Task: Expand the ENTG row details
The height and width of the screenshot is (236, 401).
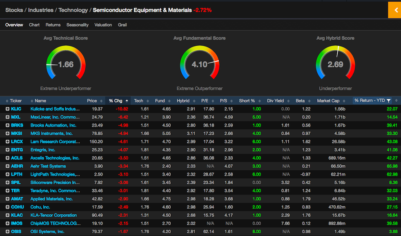Action: tap(7, 150)
